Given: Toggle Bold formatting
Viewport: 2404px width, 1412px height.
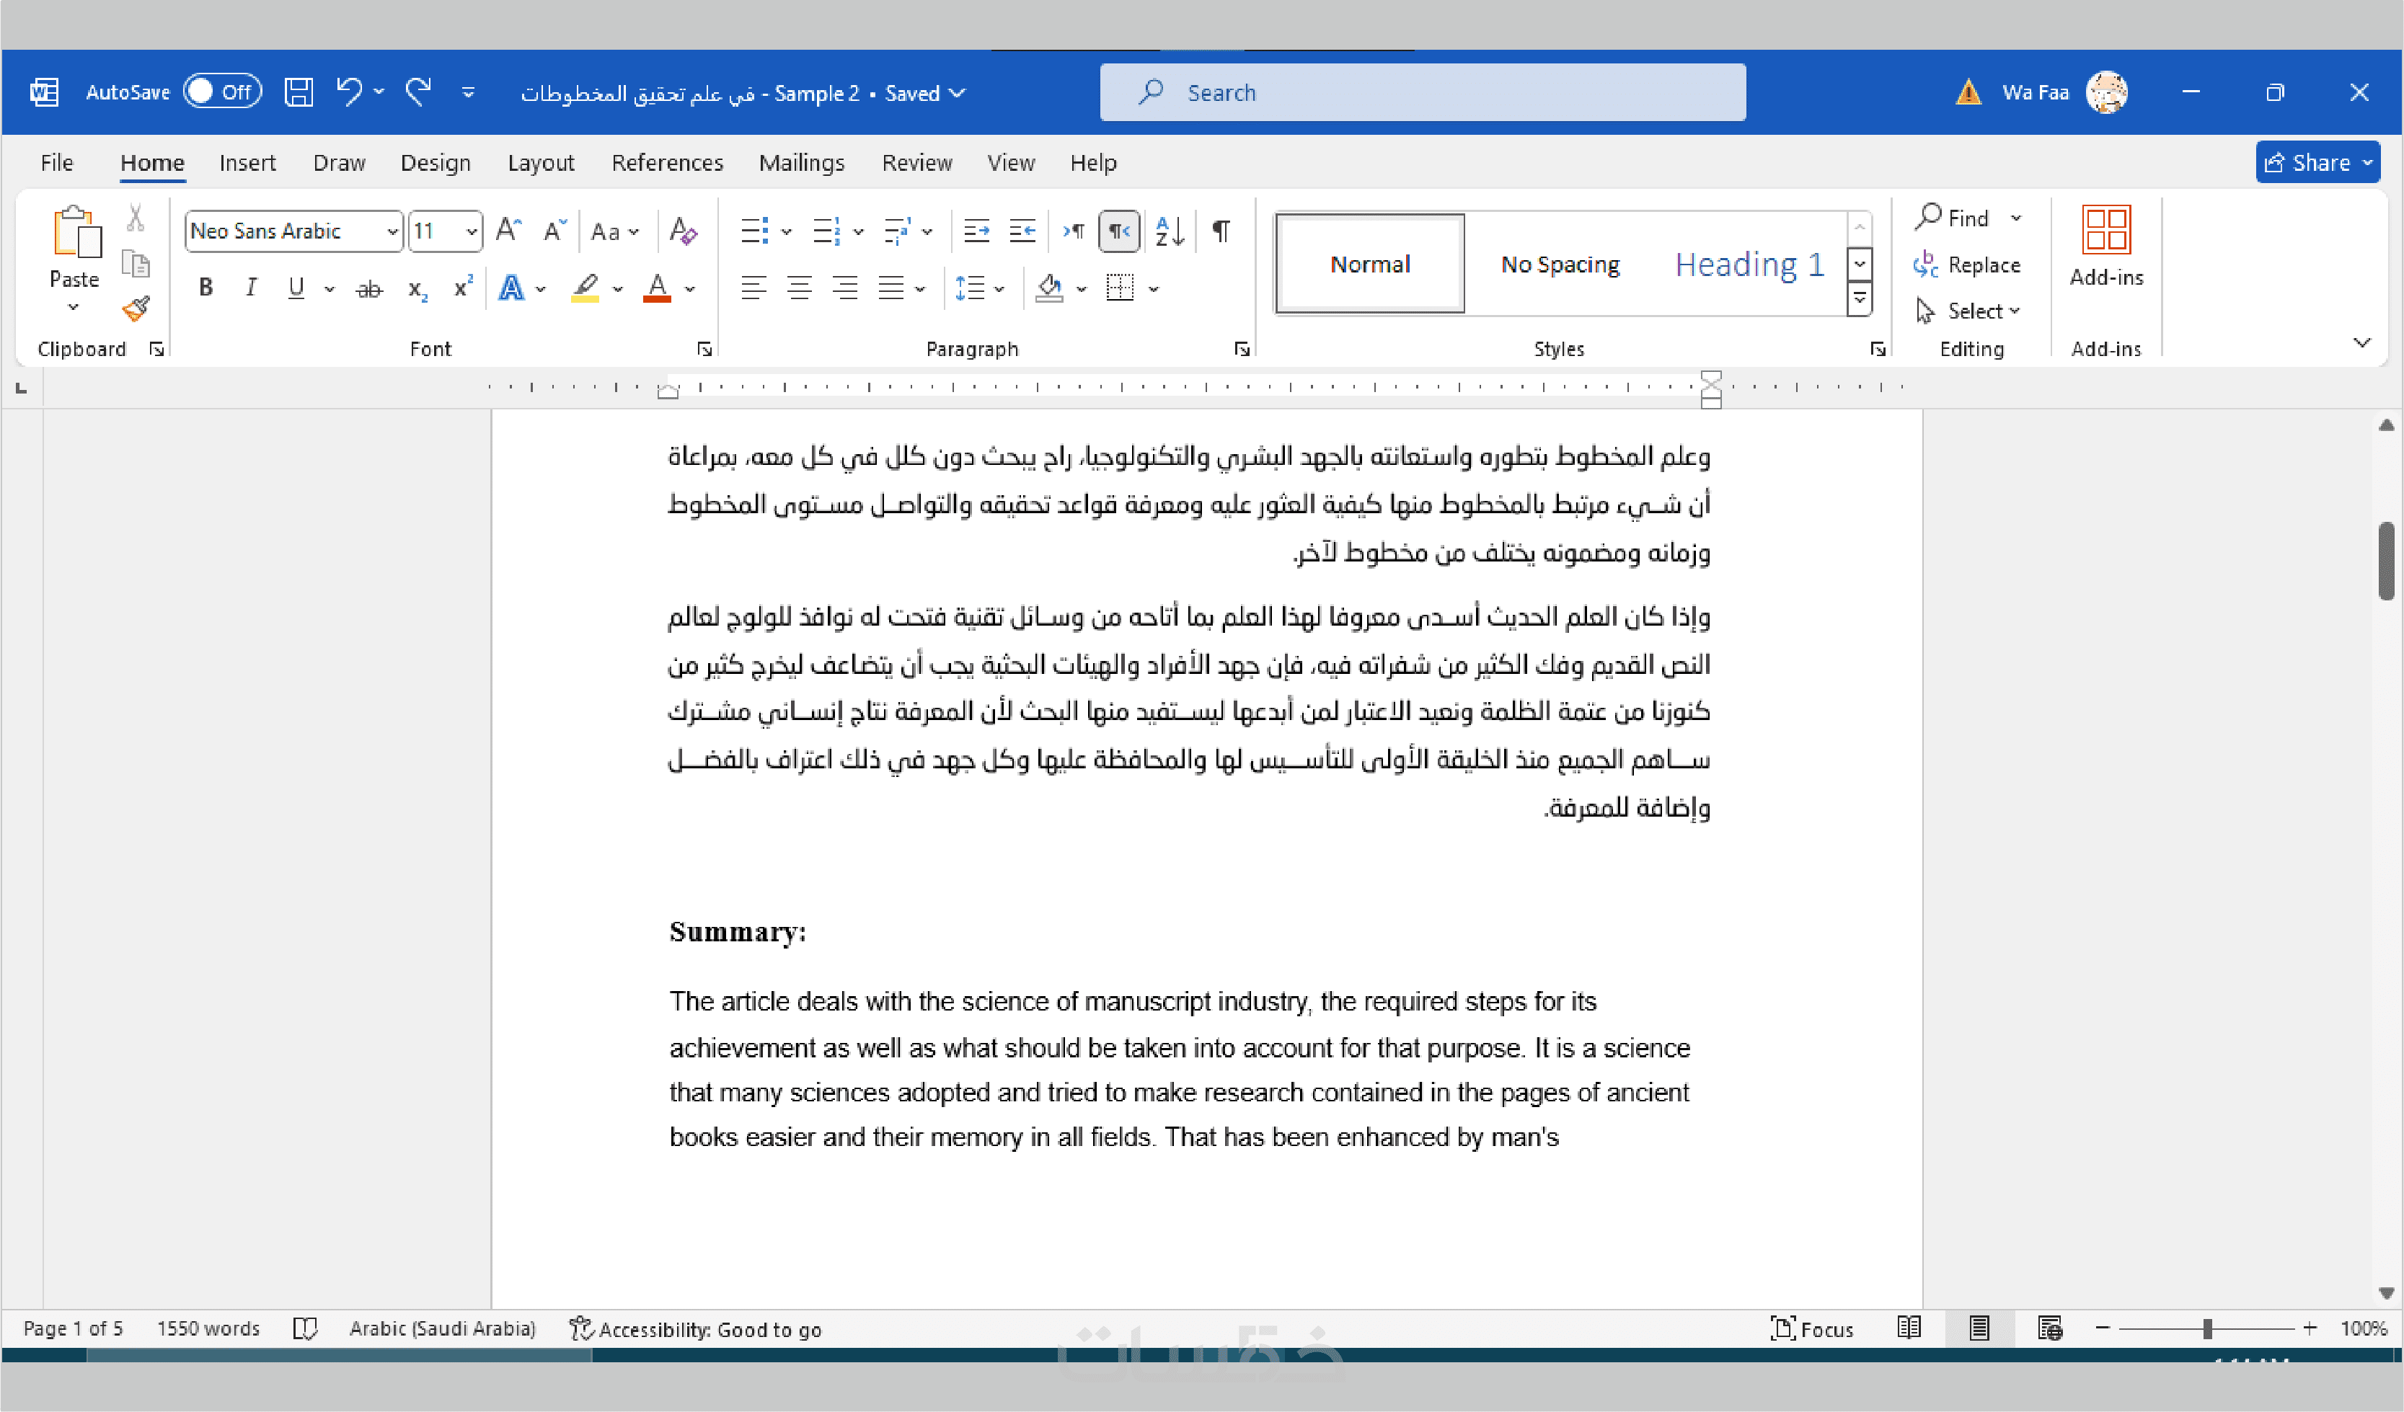Looking at the screenshot, I should pyautogui.click(x=205, y=288).
